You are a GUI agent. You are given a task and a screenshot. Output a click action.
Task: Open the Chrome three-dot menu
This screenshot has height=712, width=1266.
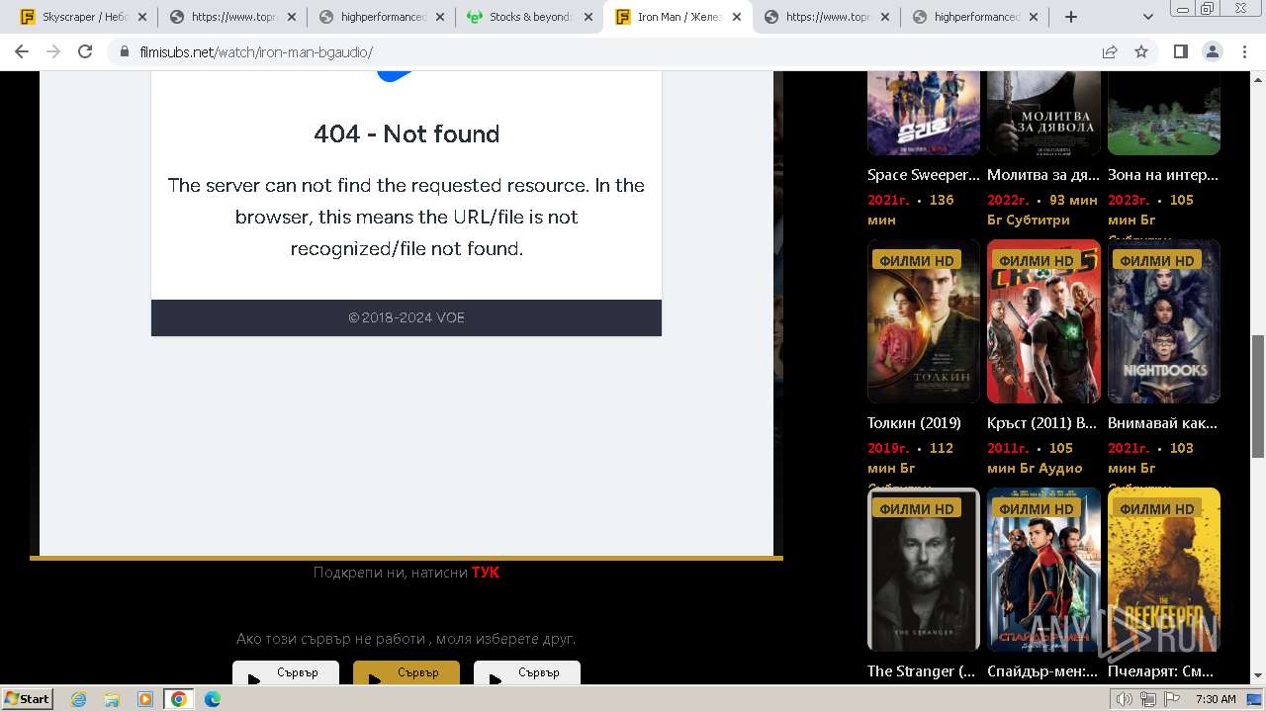pyautogui.click(x=1243, y=51)
